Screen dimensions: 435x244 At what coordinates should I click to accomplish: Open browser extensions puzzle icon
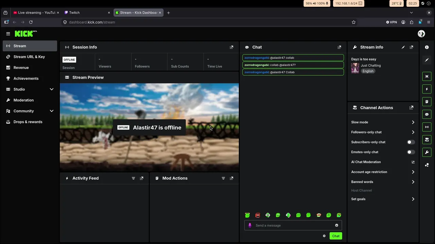[x=412, y=22]
